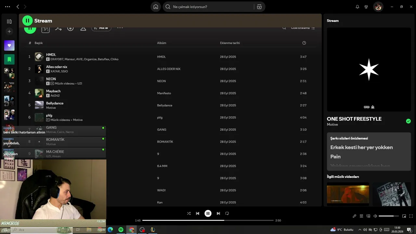
Task: Expand Your Library sidebar icon
Action: tap(9, 21)
